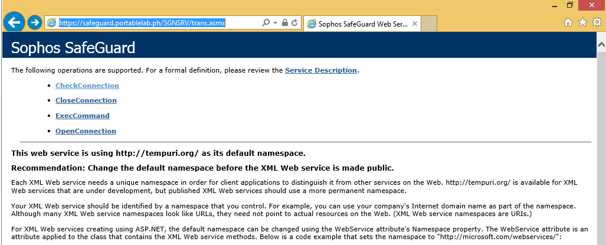
Task: Go back with the browser back arrow
Action: point(14,23)
